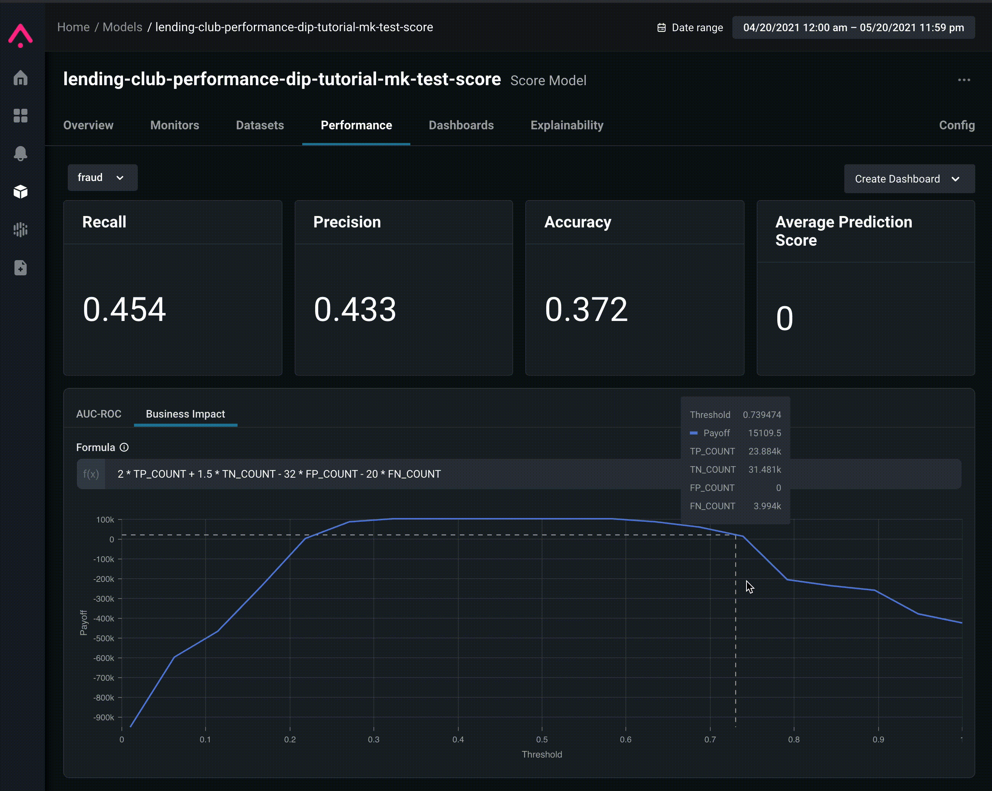Open the date range picker field
The width and height of the screenshot is (992, 791).
coord(853,28)
